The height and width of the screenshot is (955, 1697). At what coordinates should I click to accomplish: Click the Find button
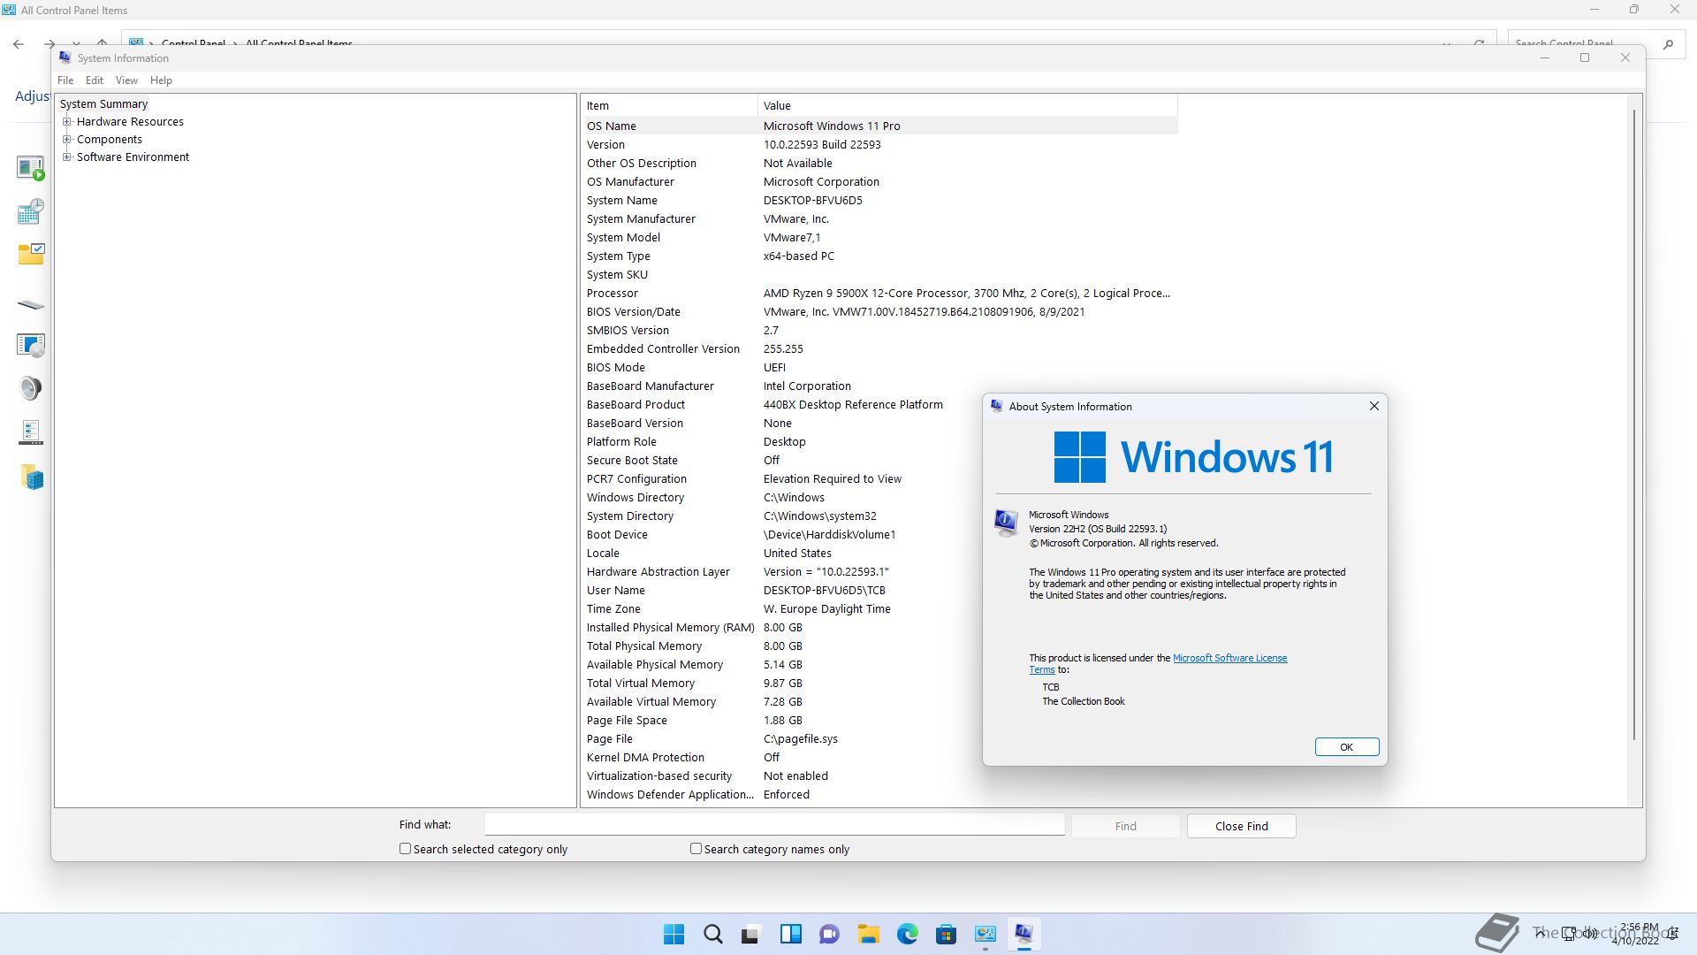pyautogui.click(x=1125, y=826)
